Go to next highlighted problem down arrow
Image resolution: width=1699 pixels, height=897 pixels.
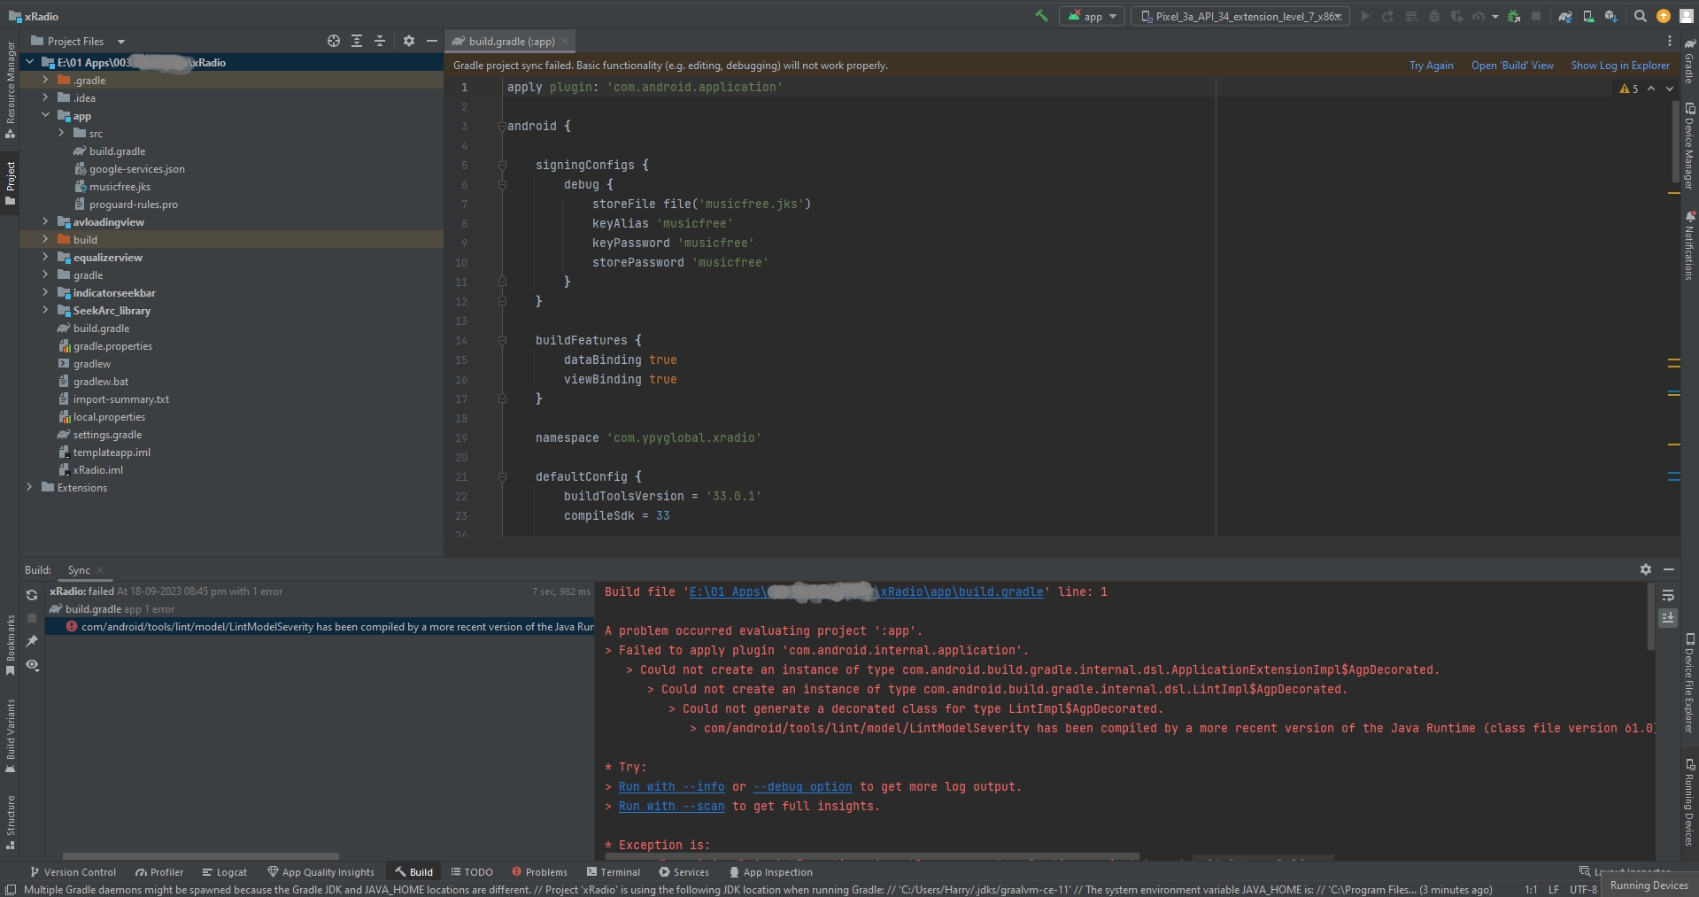[1670, 89]
